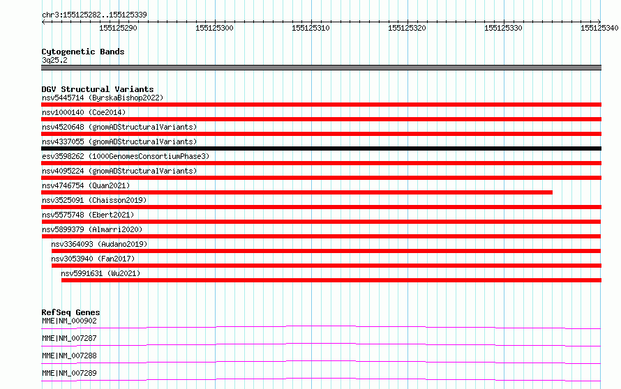The image size is (621, 389).
Task: Click ruler position 155125320
Action: [407, 28]
